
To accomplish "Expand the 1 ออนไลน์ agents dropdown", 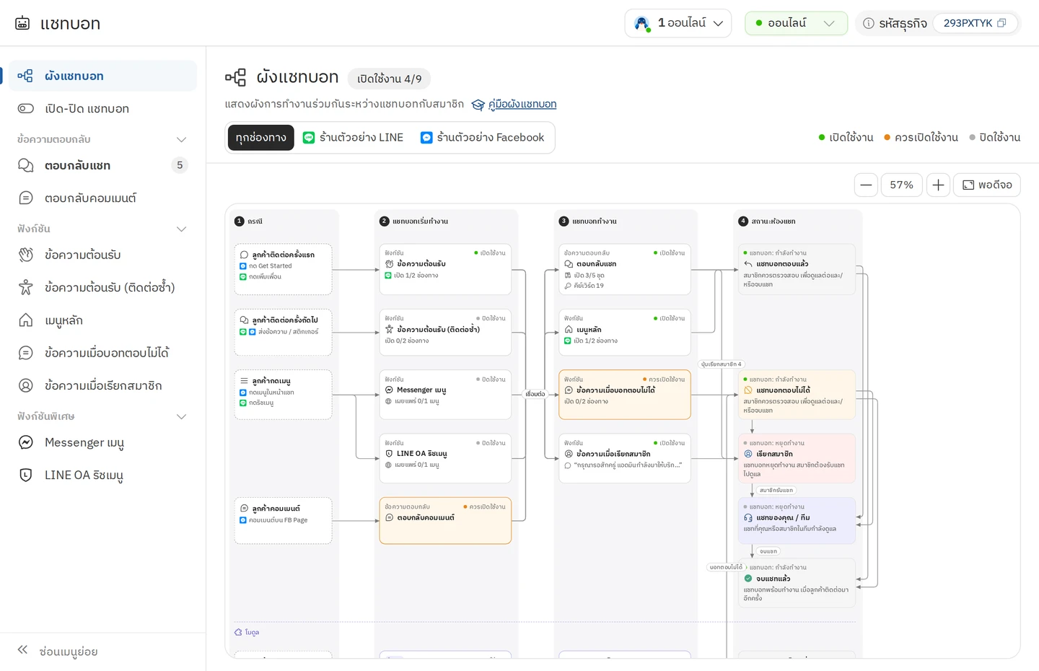I will click(x=678, y=23).
